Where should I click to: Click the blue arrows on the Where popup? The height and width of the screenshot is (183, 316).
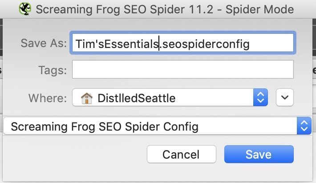260,97
